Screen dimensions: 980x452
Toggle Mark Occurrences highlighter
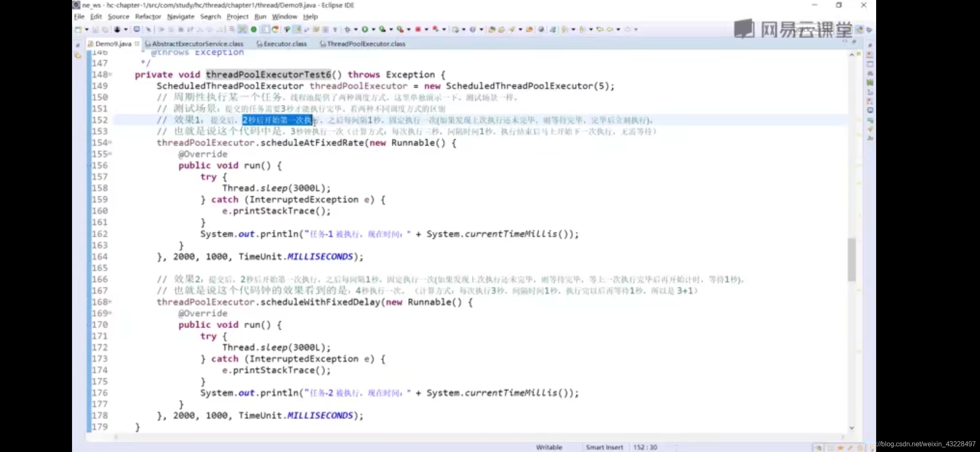(297, 29)
